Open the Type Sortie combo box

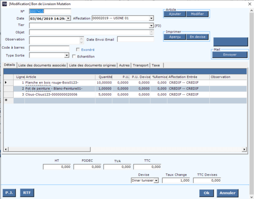tap(67, 55)
